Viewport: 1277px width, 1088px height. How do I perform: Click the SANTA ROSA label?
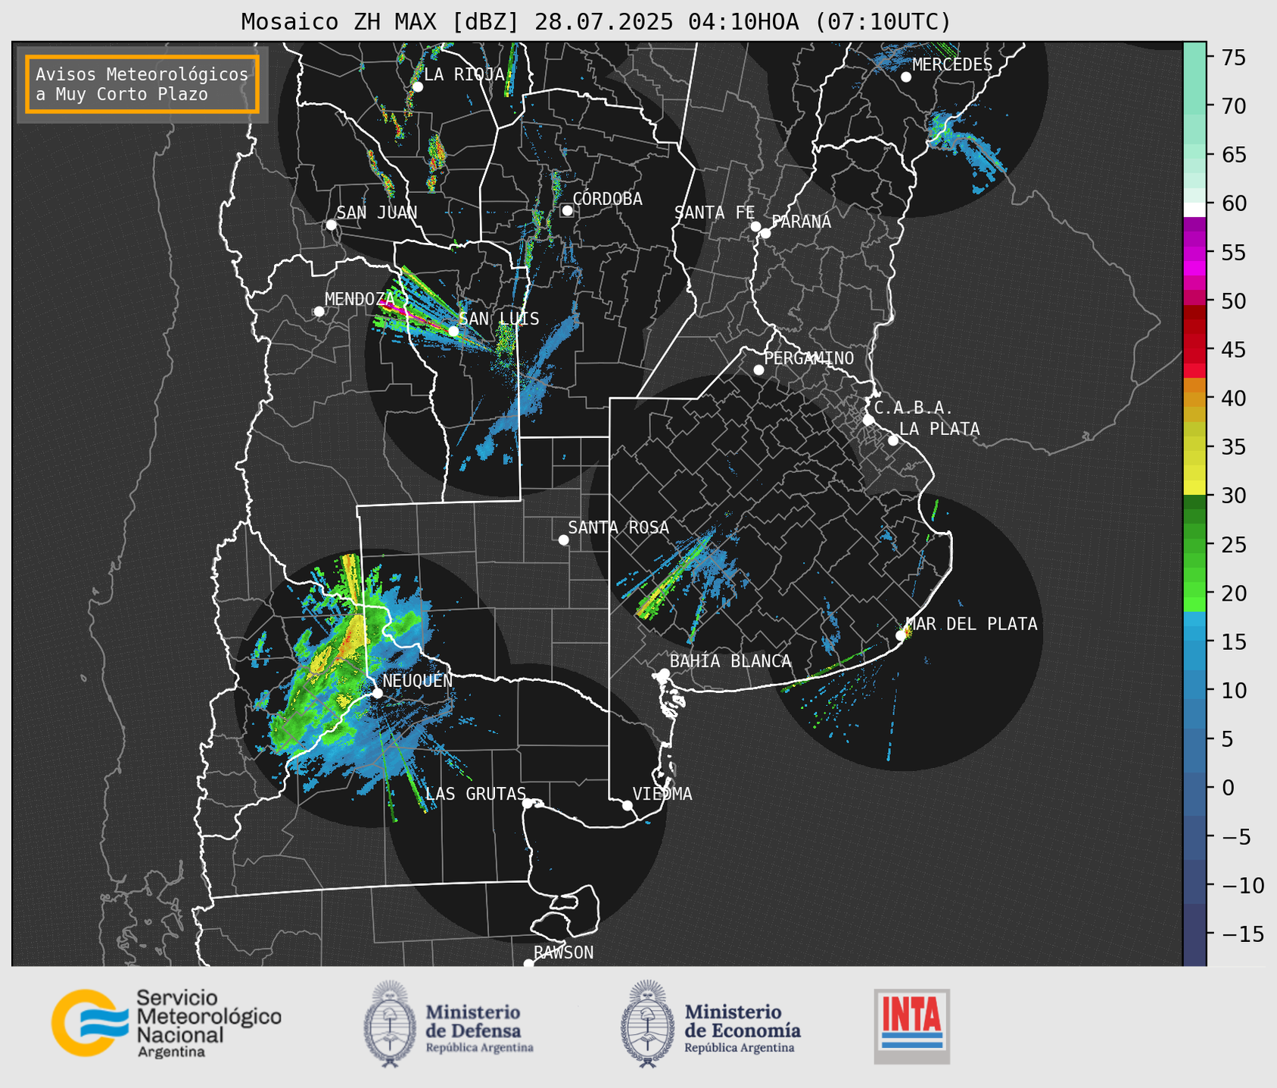tap(618, 527)
